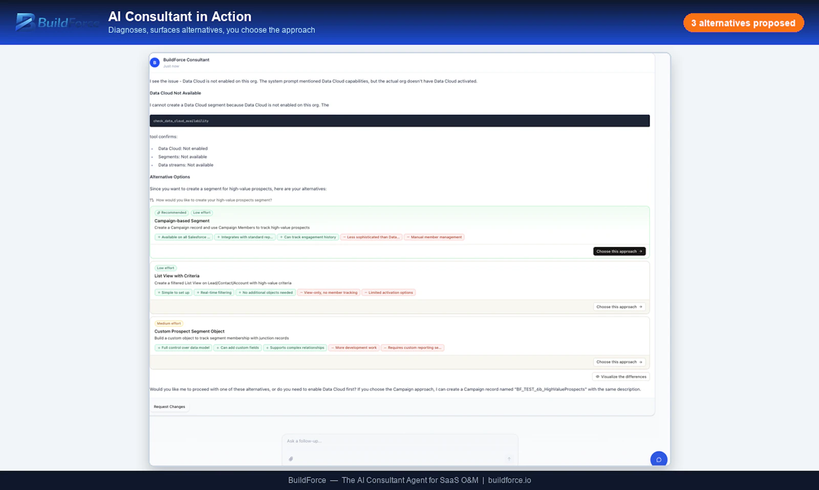Click 'Real-time filtering' tag

214,293
